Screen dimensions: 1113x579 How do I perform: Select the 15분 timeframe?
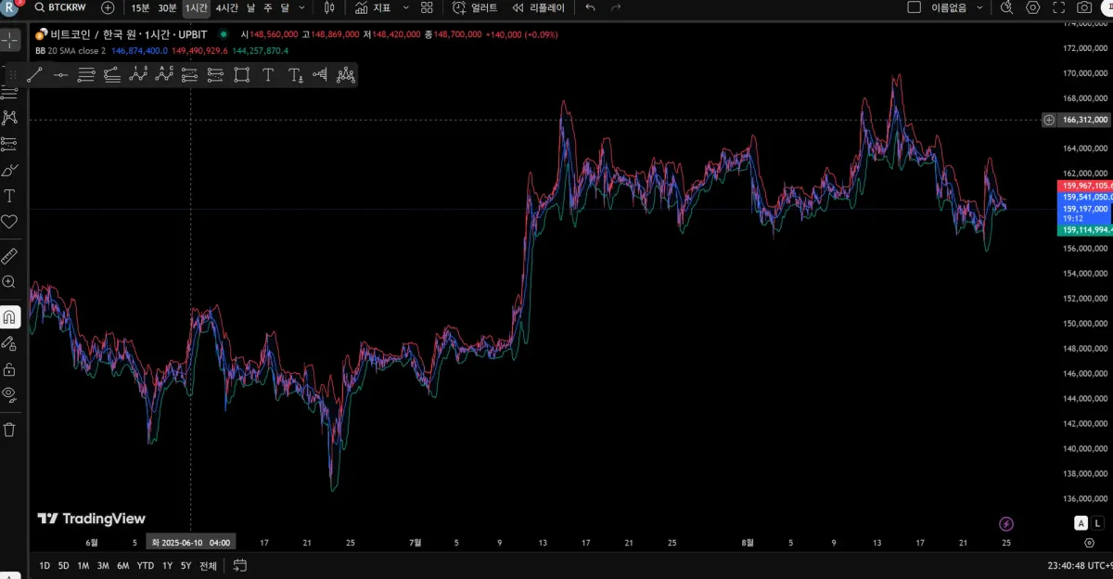tap(140, 7)
